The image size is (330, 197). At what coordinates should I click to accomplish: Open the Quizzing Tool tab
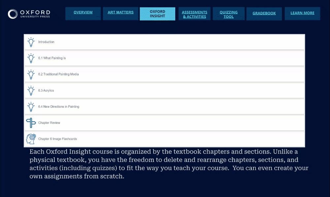pyautogui.click(x=228, y=14)
